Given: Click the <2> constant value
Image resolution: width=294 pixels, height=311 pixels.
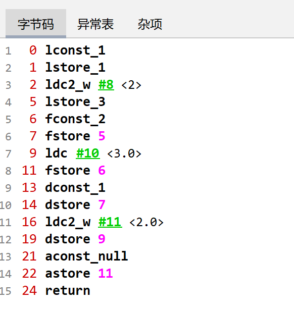Looking at the screenshot, I should [131, 85].
